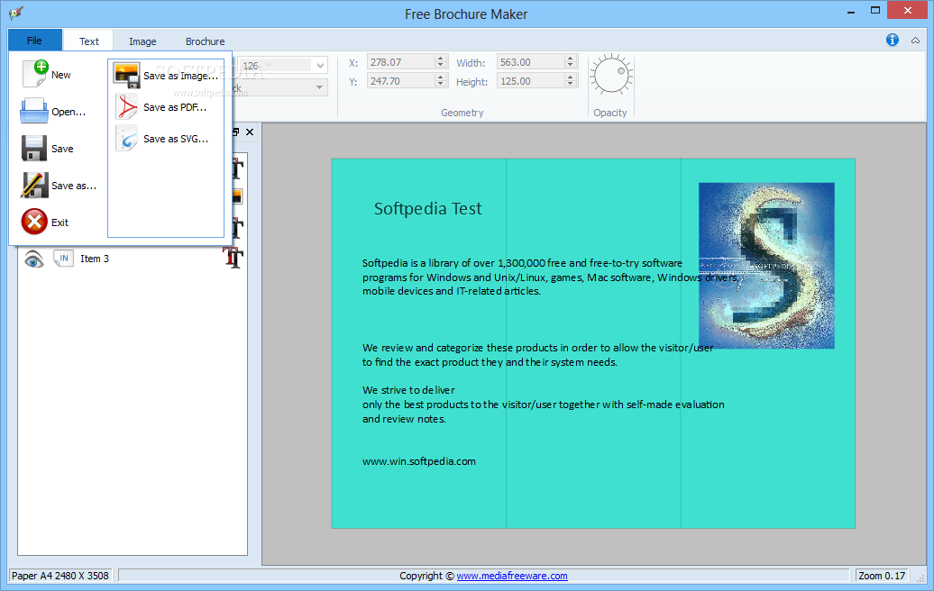The height and width of the screenshot is (591, 934).
Task: Click 'Softpedia is a library' paragraph
Action: click(x=550, y=277)
